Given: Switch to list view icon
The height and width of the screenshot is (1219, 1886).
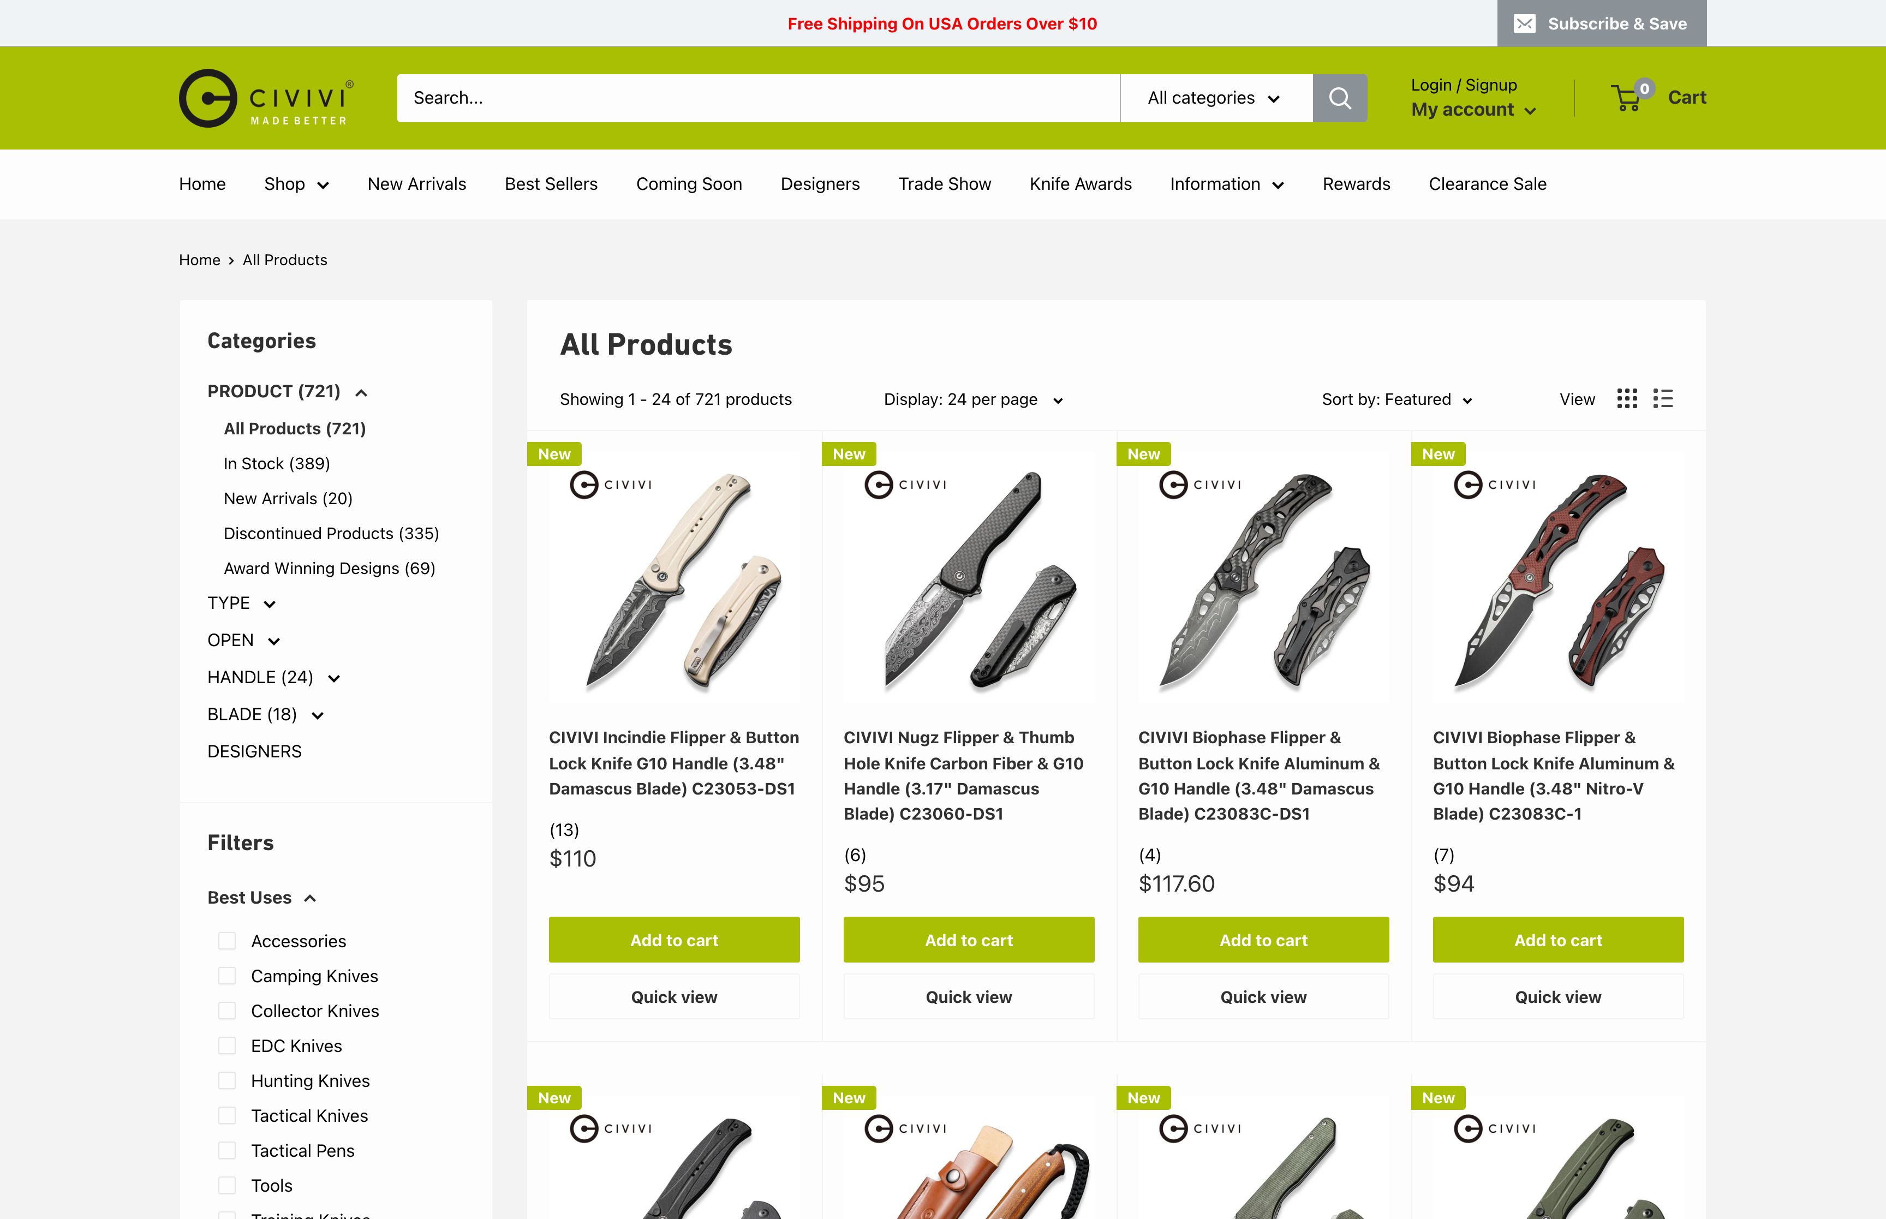Looking at the screenshot, I should tap(1663, 399).
